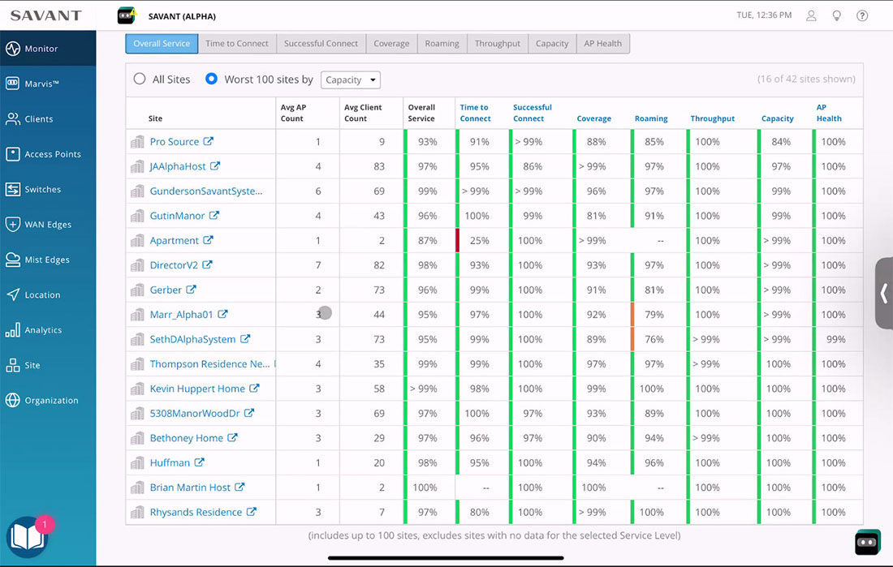Screen dimensions: 893x567
Task: Open the 5308ManorWoodDr site link
Action: [195, 414]
